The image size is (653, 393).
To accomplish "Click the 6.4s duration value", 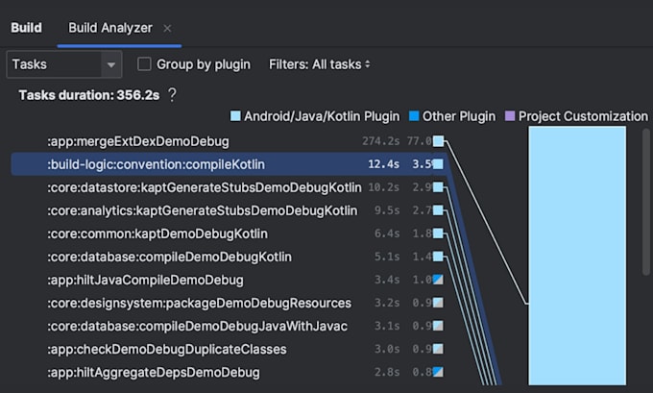I will (387, 233).
